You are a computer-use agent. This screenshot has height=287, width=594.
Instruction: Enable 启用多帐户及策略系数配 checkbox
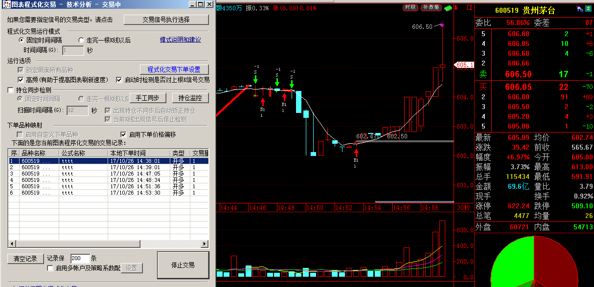coord(50,268)
